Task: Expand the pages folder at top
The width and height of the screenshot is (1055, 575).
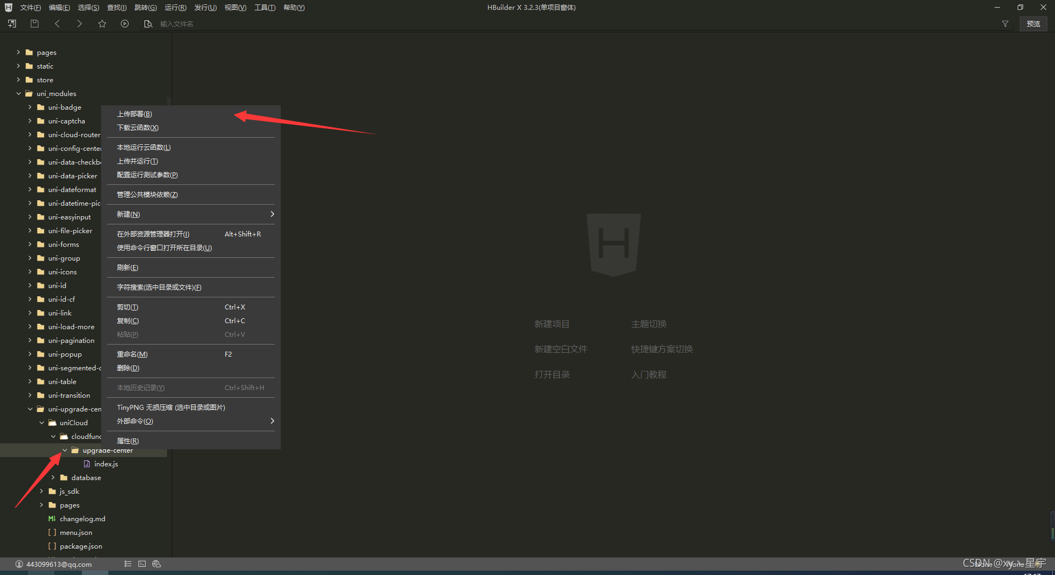Action: 18,52
